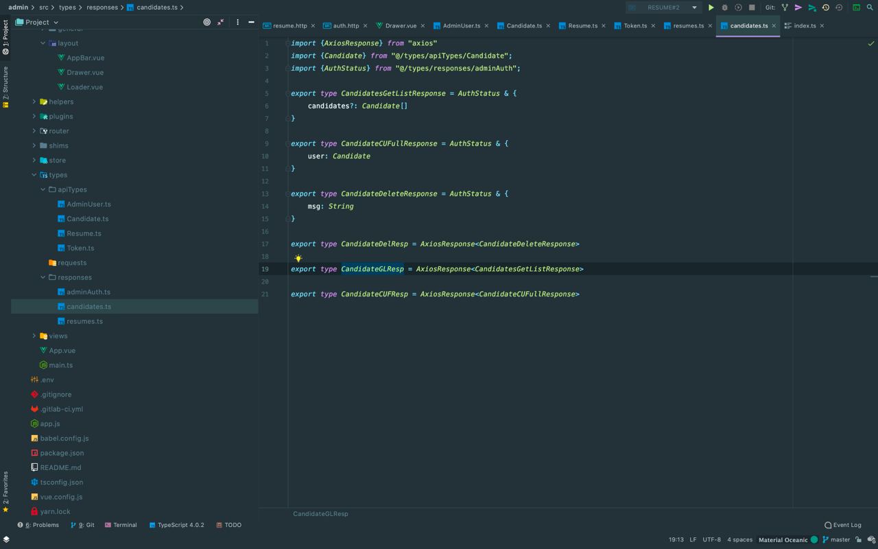The width and height of the screenshot is (878, 549).
Task: Open the Terminal tool window
Action: (x=121, y=525)
